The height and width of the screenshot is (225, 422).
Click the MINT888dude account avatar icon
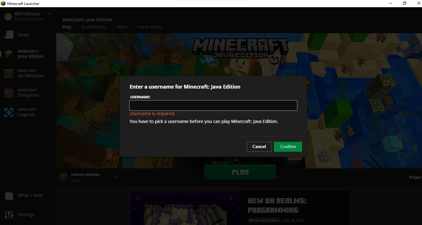[x=8, y=17]
